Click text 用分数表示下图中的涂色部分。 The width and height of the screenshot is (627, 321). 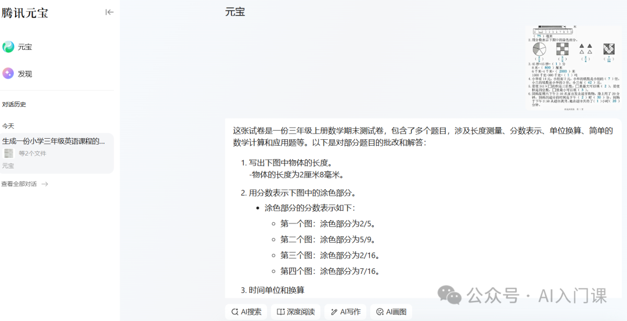tap(302, 193)
